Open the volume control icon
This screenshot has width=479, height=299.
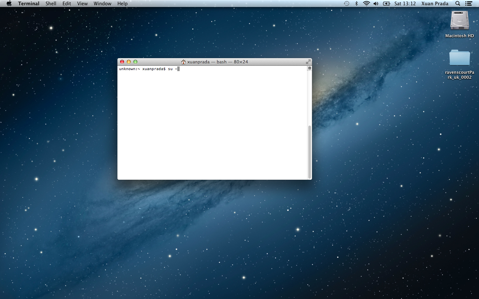[x=376, y=4]
